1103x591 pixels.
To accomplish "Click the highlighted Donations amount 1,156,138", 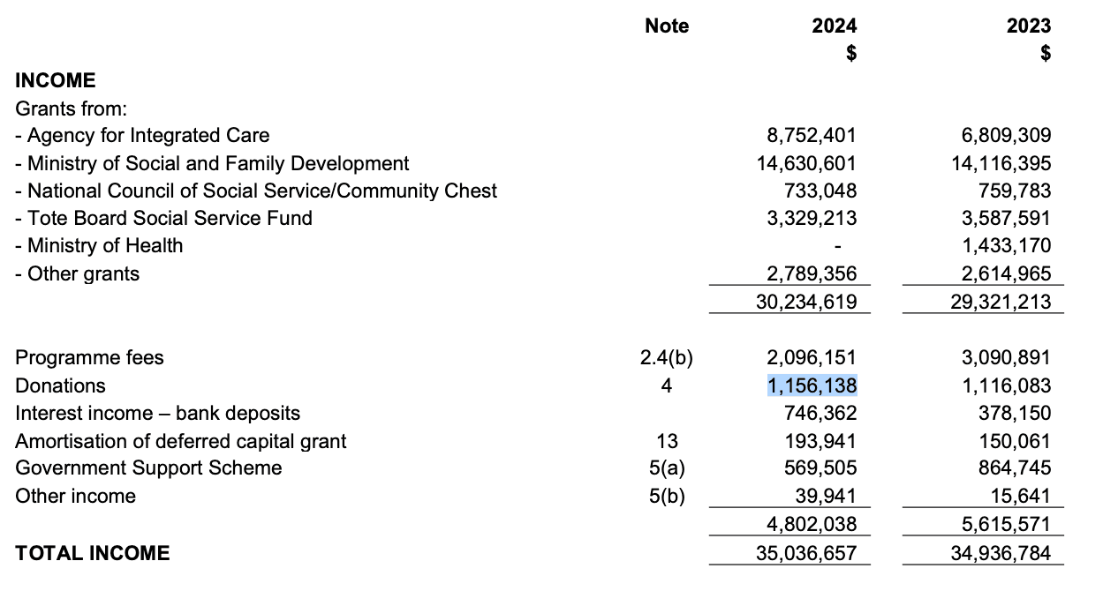I will click(x=812, y=385).
